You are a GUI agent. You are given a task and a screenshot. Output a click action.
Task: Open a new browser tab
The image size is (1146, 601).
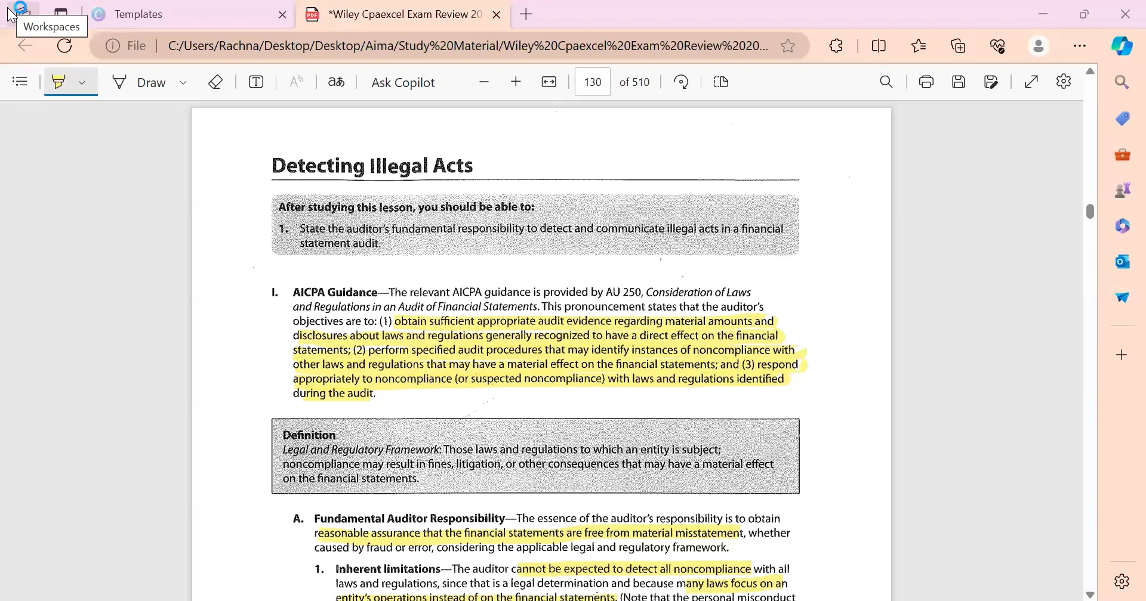(526, 14)
